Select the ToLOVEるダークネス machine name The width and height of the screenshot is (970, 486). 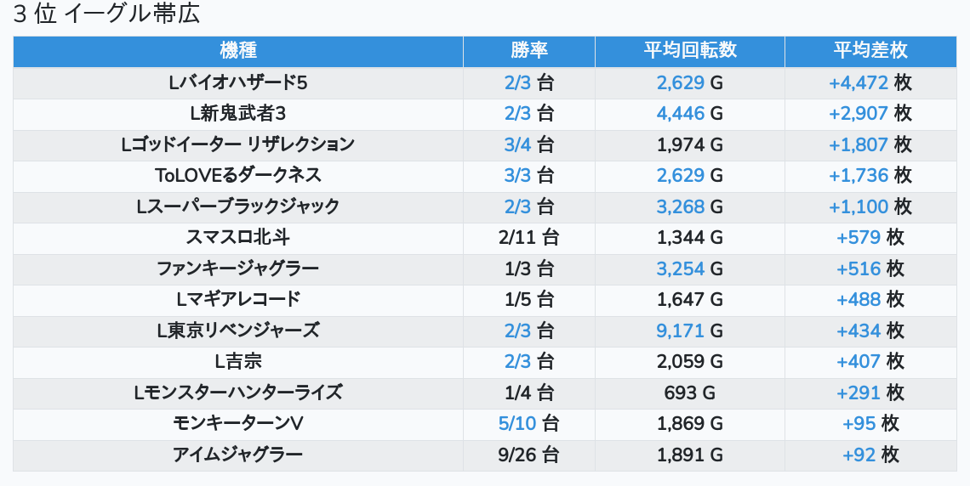coord(238,175)
